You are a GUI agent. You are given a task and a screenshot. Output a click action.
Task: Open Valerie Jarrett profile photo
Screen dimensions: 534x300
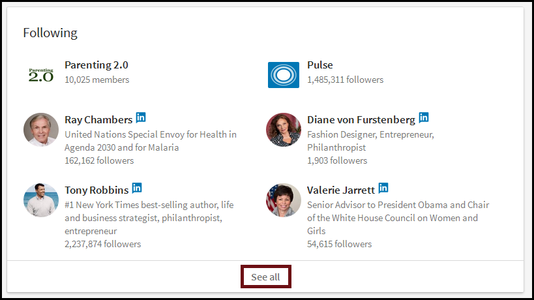284,200
